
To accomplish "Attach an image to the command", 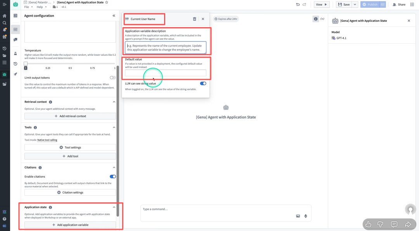I will [298, 216].
